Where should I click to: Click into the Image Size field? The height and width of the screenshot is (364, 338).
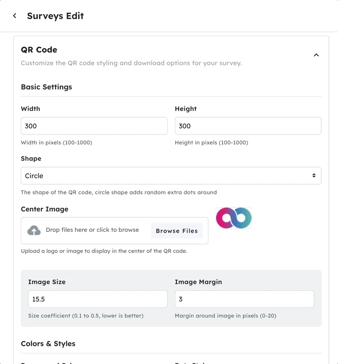[97, 299]
